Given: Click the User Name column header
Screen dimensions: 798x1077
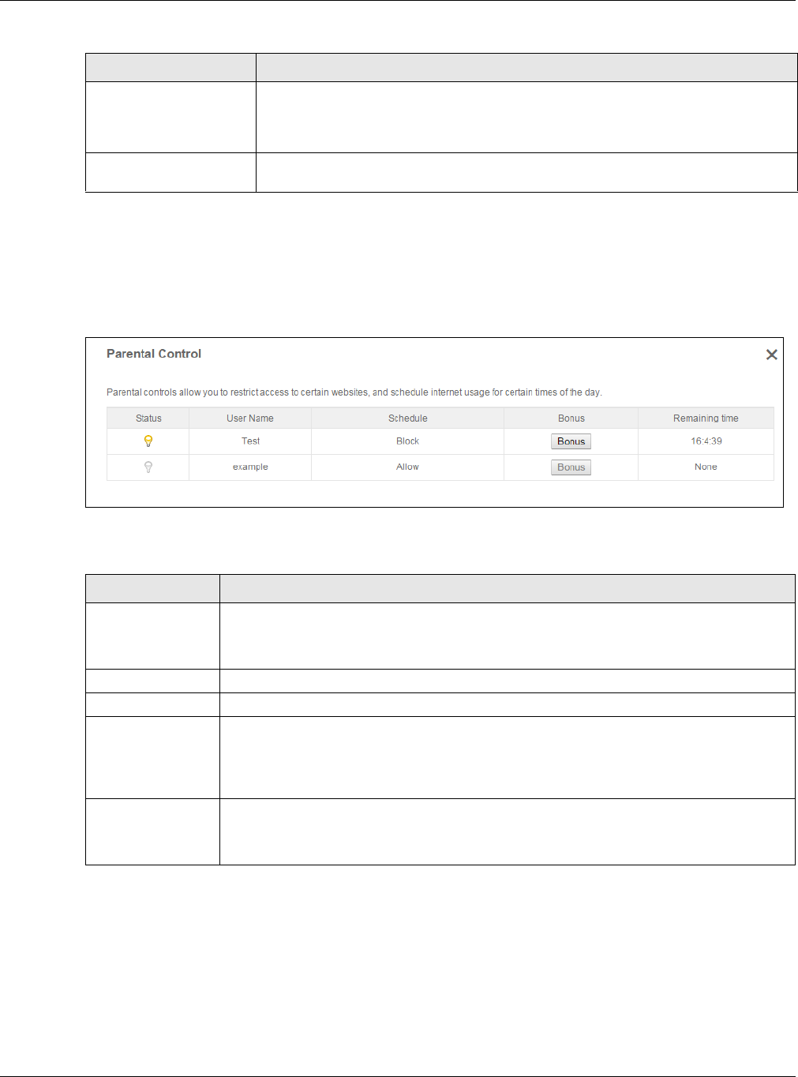Looking at the screenshot, I should pyautogui.click(x=250, y=418).
